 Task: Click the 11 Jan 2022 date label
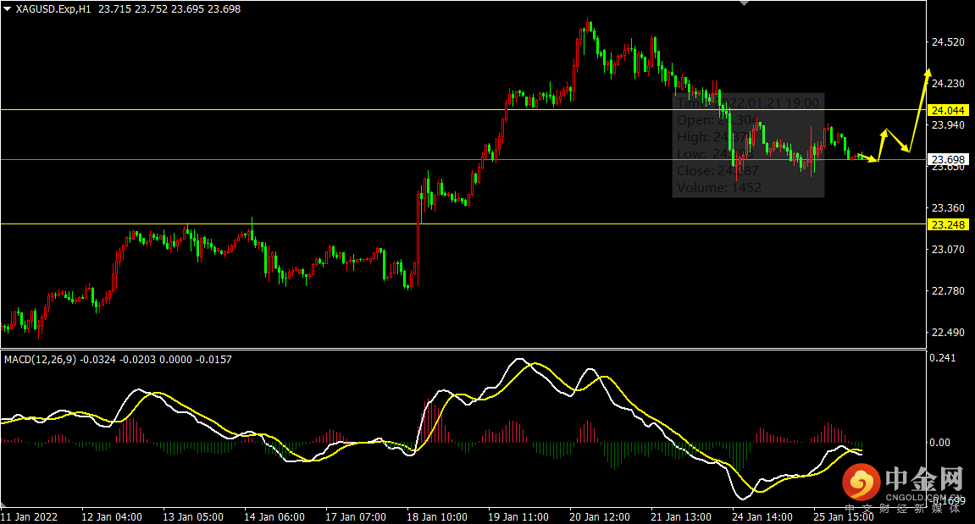(30, 516)
